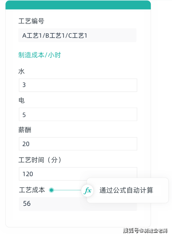Click the 搜狐号@制造业老简 watermark
Screen dimensions: 172x236
[145, 230]
